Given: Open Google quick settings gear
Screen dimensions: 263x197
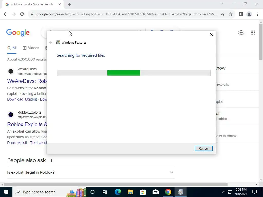Looking at the screenshot, I should click(241, 33).
